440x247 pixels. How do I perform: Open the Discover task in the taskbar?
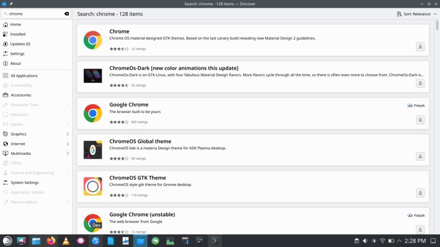[x=140, y=241]
